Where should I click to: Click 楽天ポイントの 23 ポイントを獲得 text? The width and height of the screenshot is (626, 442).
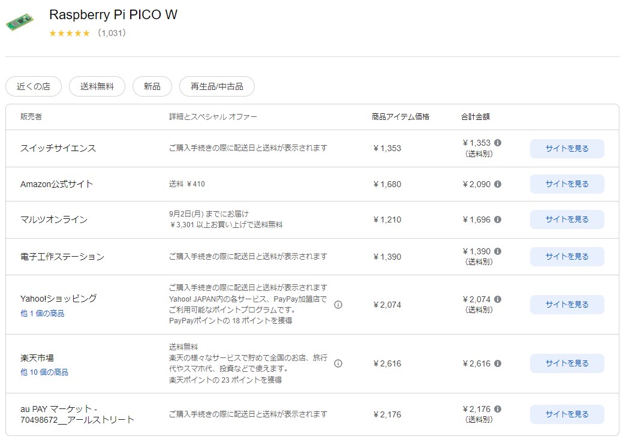coord(225,380)
